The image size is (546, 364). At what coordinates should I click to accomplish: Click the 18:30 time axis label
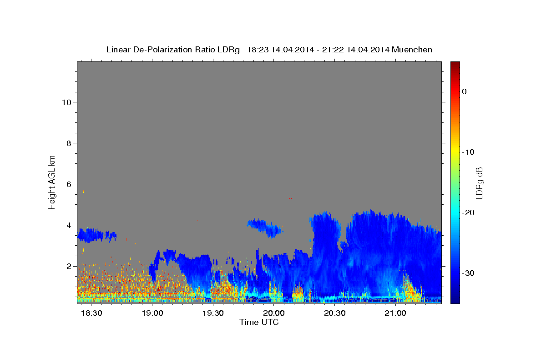(91, 313)
